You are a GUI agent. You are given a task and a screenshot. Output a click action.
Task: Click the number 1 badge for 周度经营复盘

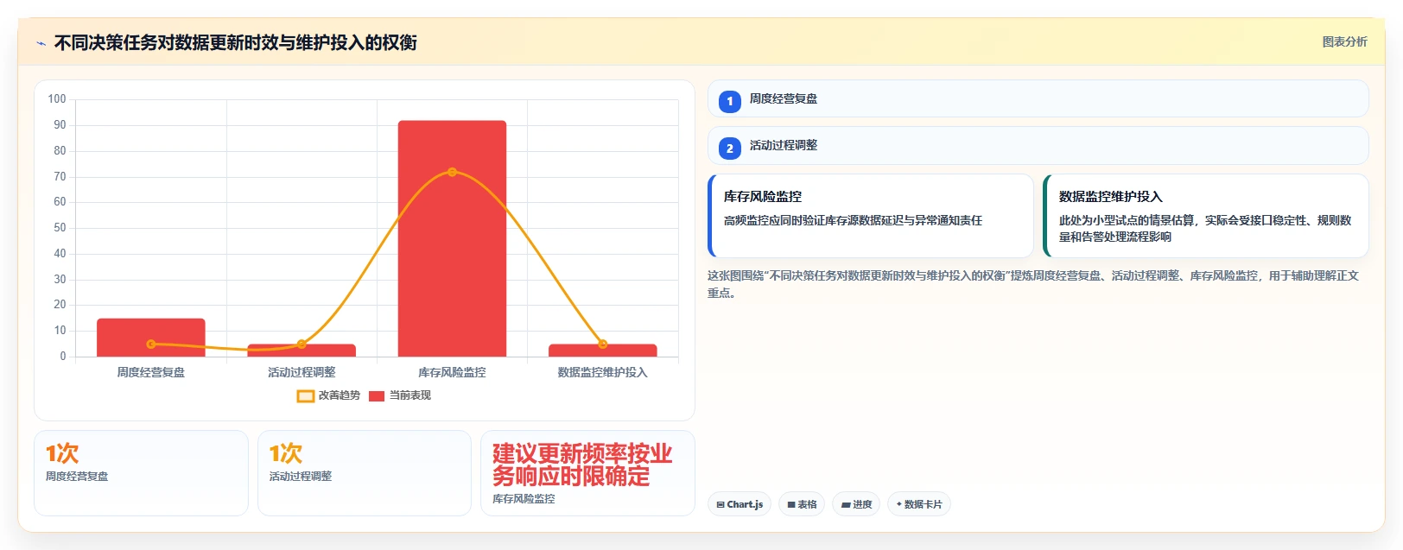click(x=730, y=101)
